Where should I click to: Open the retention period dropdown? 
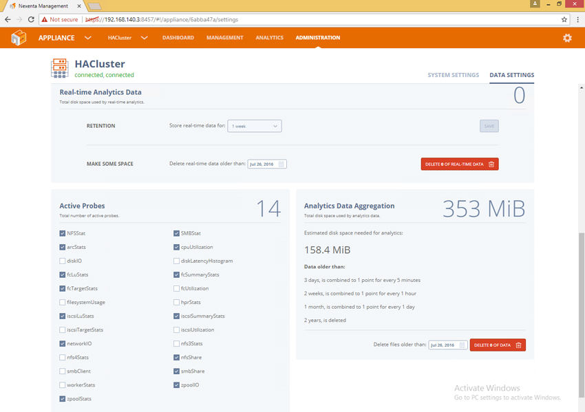255,126
